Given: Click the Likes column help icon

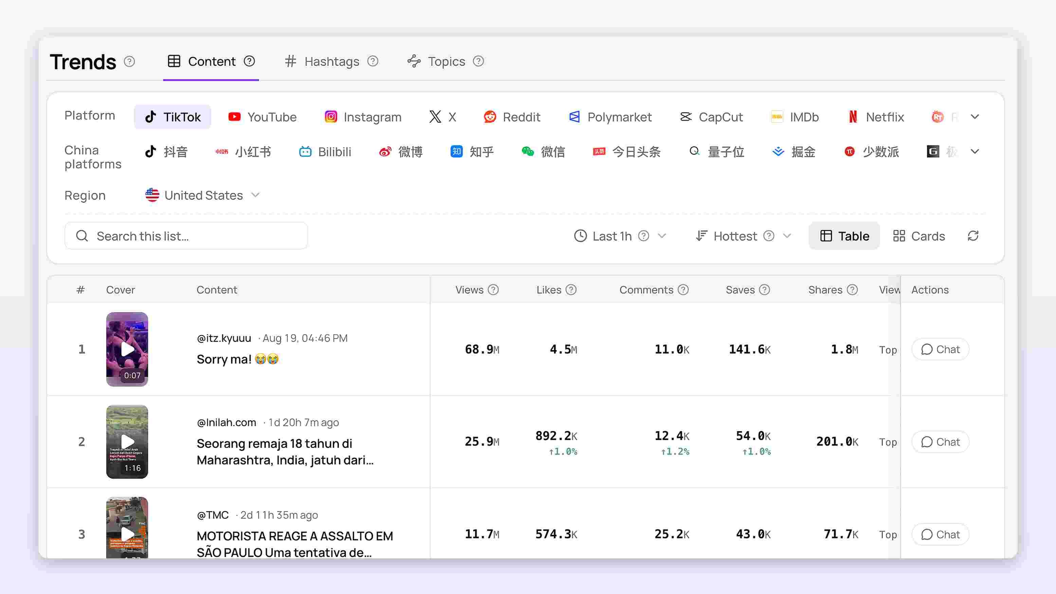Looking at the screenshot, I should [x=571, y=290].
